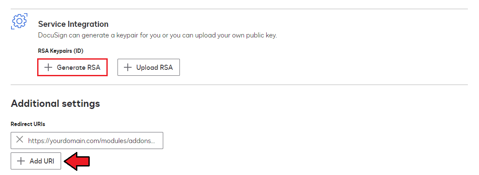Viewport: 479px width, 175px height.
Task: Add another redirect URI
Action: (x=36, y=161)
